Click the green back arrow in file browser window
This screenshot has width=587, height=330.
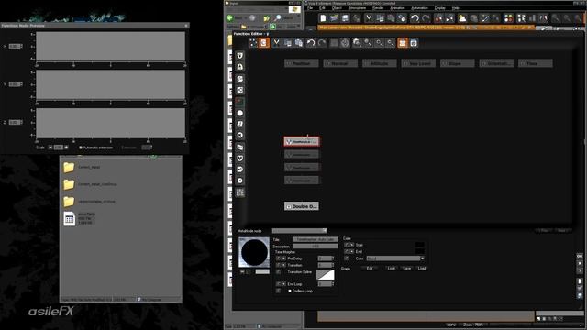pos(230,17)
